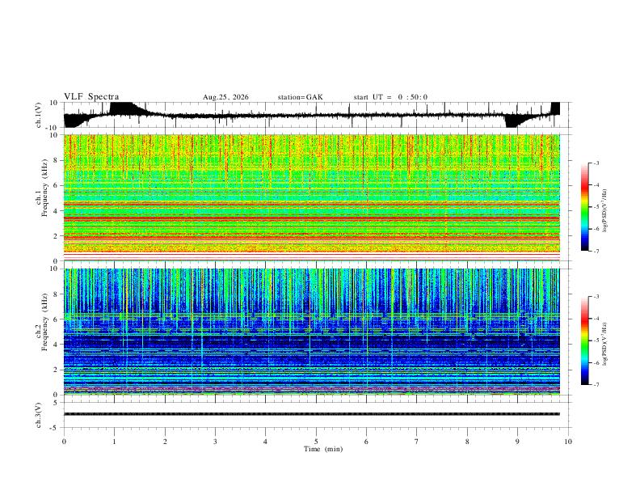Click the 8 minute tick on time axis
The image size is (640, 495).
pos(467,442)
